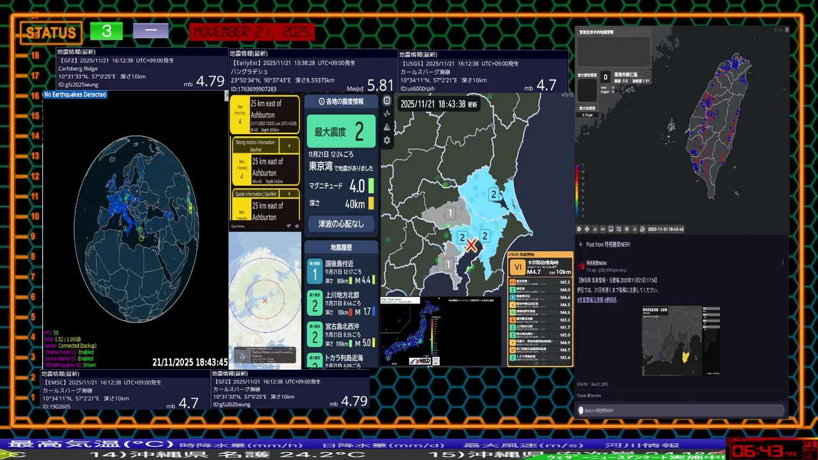Click the hash icon beside Strong motion information
This screenshot has width=818, height=460.
pos(289,146)
